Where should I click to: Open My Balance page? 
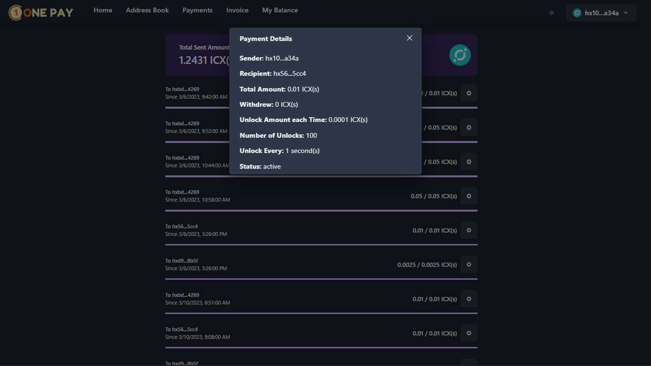pos(280,10)
